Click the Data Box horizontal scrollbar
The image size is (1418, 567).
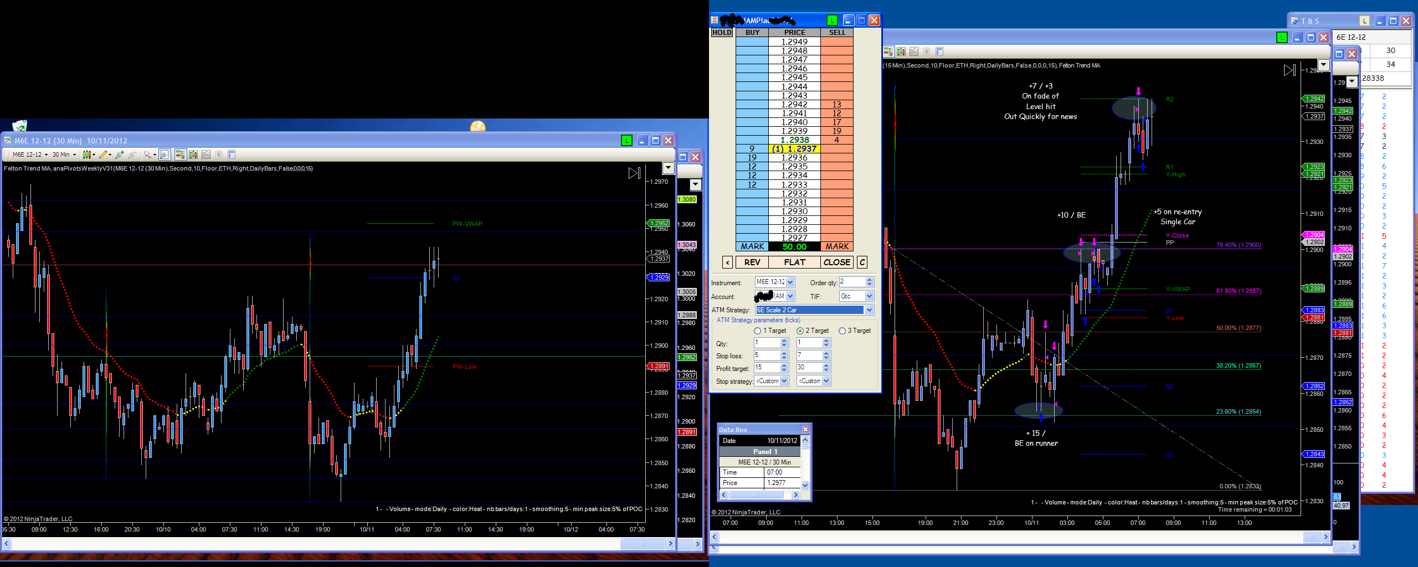coord(759,495)
